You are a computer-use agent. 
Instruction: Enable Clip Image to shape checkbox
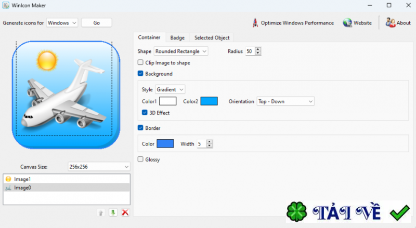[140, 62]
